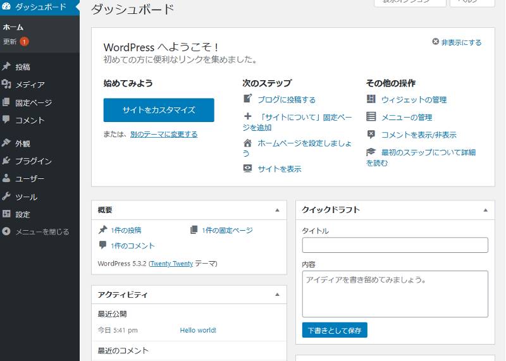Screen dimensions: 506x361
Task: Click ホームページを設定しましょう link
Action: pyautogui.click(x=297, y=148)
